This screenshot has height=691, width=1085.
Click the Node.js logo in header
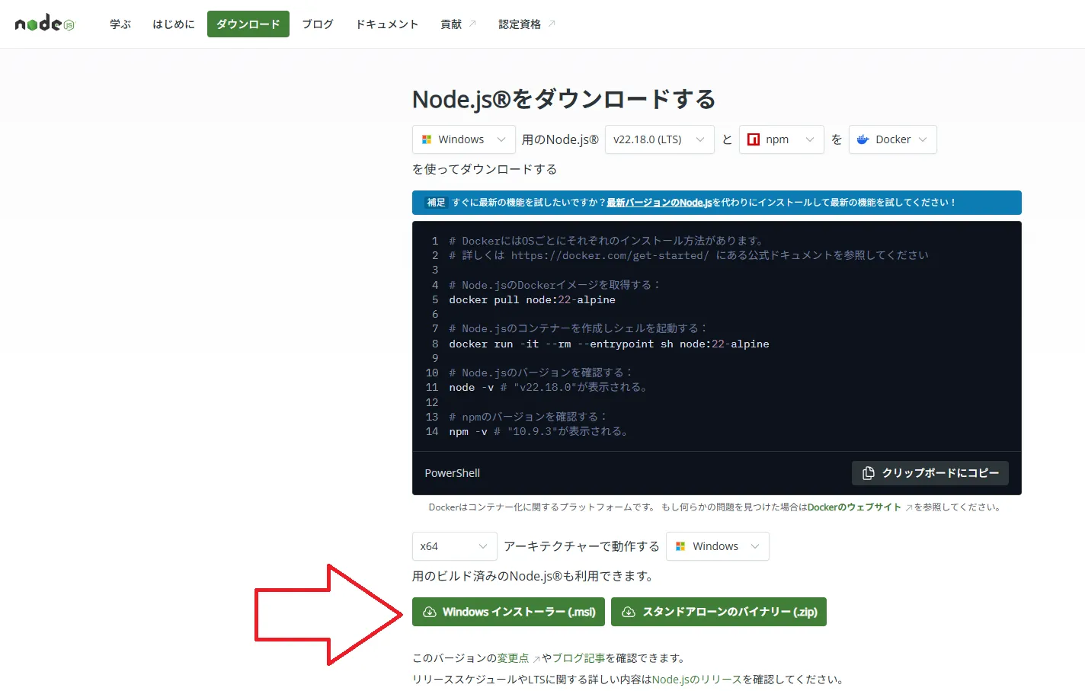click(45, 24)
